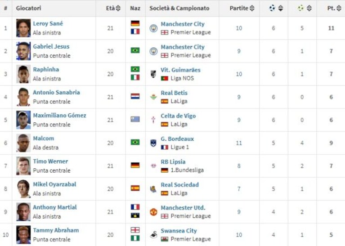This screenshot has width=345, height=246.
Task: Sort by goals using the blue ball arrows
Action: pos(281,9)
